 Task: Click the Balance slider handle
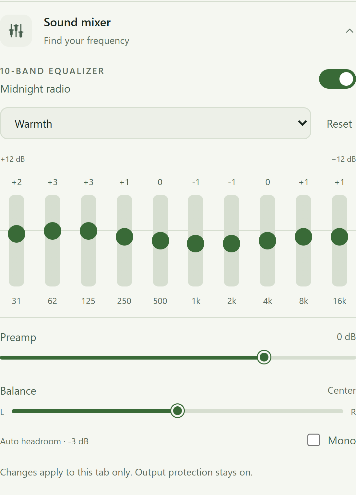point(178,411)
